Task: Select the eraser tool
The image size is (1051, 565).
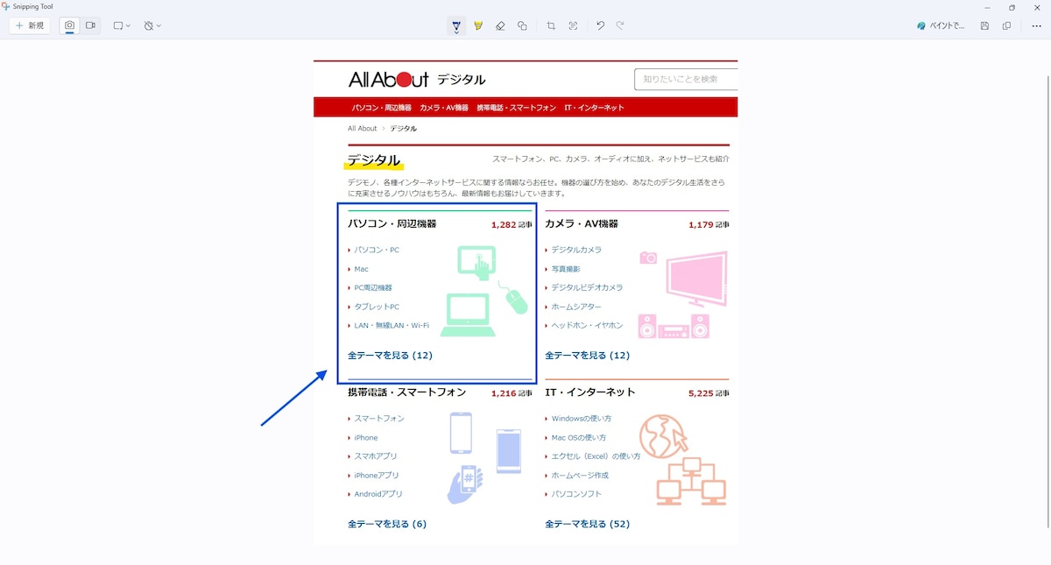Action: [500, 25]
